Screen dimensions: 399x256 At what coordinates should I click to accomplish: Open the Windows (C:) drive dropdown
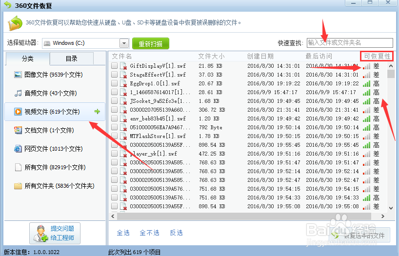pos(124,43)
